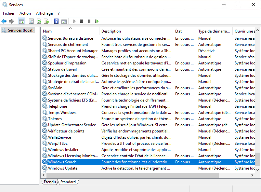Viewport: 261px width, 192px height.
Task: Click the gear icon beside Windows Installer
Action: [x=45, y=149]
